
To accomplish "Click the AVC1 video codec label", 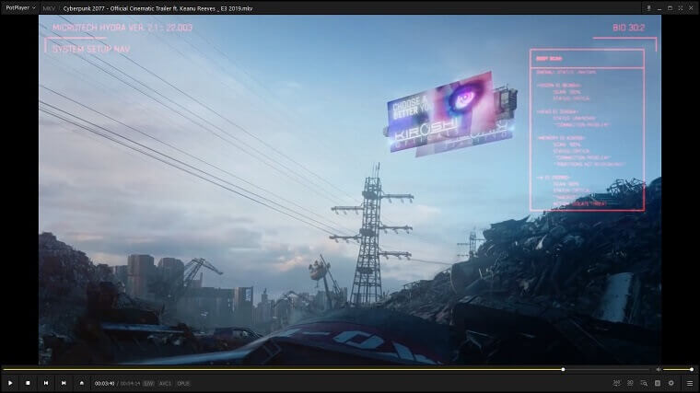I will tap(165, 384).
